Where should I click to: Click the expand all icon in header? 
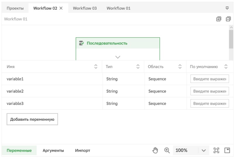tap(218, 19)
